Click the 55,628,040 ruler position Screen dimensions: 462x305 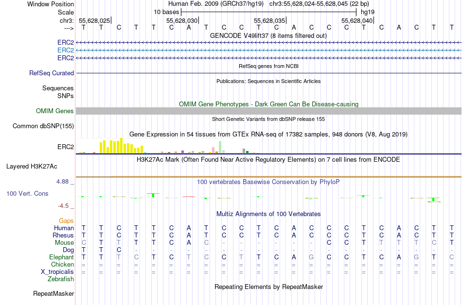[x=357, y=20]
